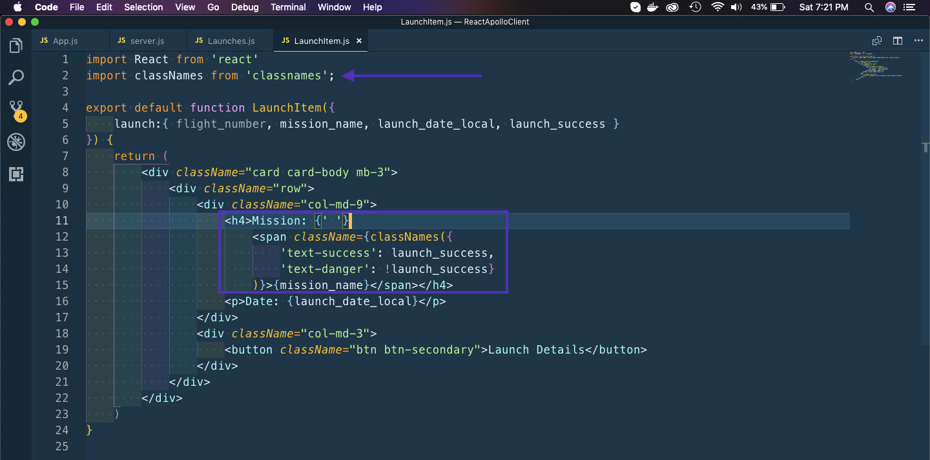Click 'text-success' key on line 13
Image resolution: width=930 pixels, height=460 pixels.
(x=329, y=253)
